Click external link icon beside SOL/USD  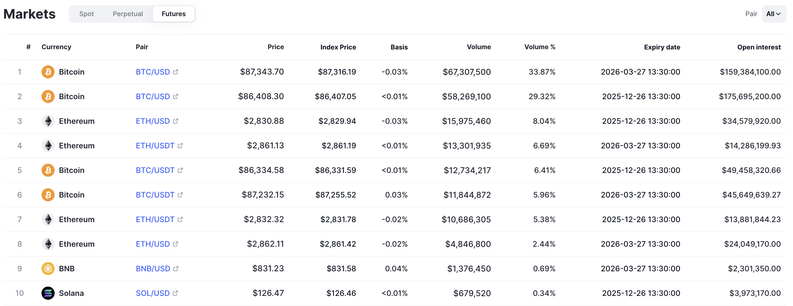(176, 293)
